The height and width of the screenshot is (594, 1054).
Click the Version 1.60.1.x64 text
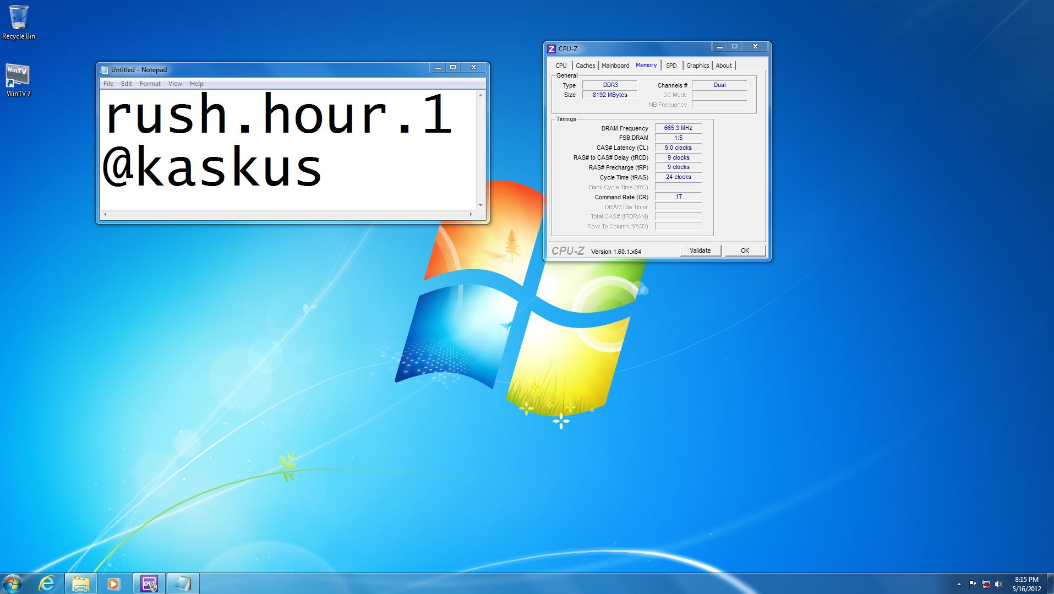(x=616, y=252)
